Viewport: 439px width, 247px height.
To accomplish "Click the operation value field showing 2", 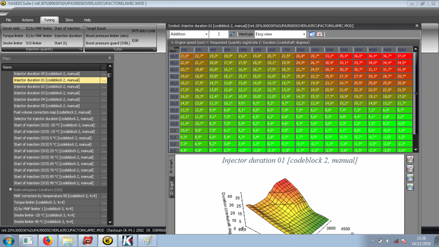I will coord(219,34).
